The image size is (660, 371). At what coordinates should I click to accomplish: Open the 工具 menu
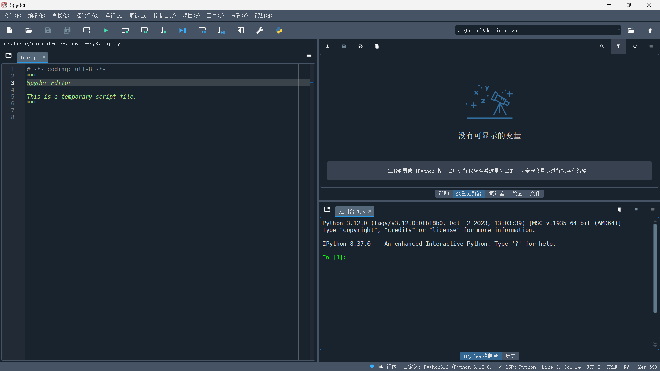[215, 15]
